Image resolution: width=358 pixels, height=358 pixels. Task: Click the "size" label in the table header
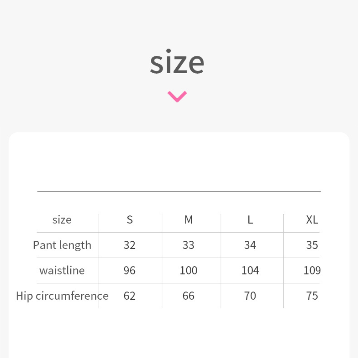click(x=62, y=220)
